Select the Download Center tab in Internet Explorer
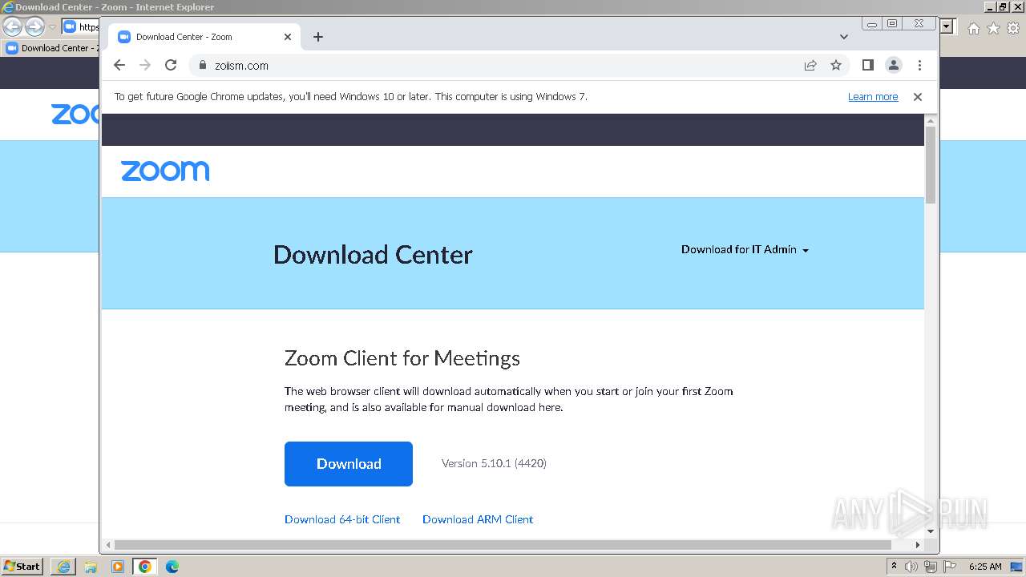1026x577 pixels. click(x=50, y=48)
